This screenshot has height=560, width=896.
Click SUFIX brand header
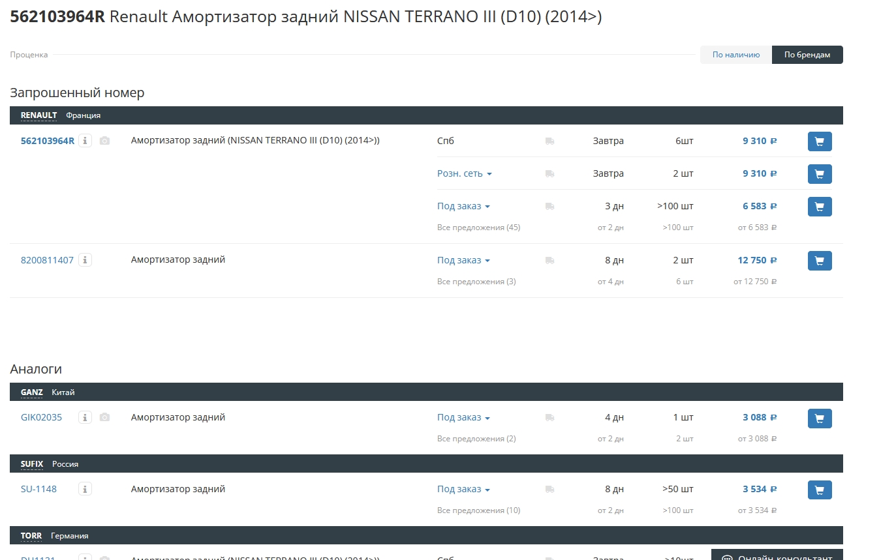pos(32,464)
